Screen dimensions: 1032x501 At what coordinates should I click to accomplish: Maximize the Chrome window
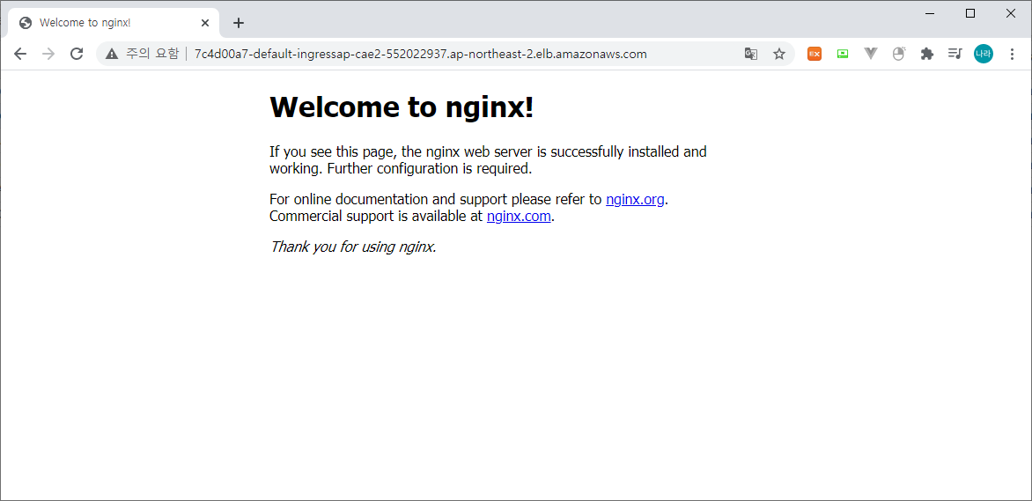[970, 13]
